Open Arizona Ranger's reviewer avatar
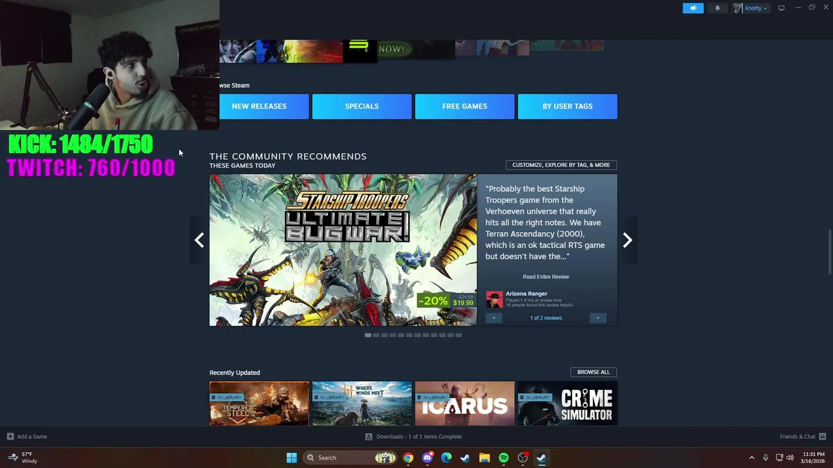The height and width of the screenshot is (468, 833). point(494,300)
